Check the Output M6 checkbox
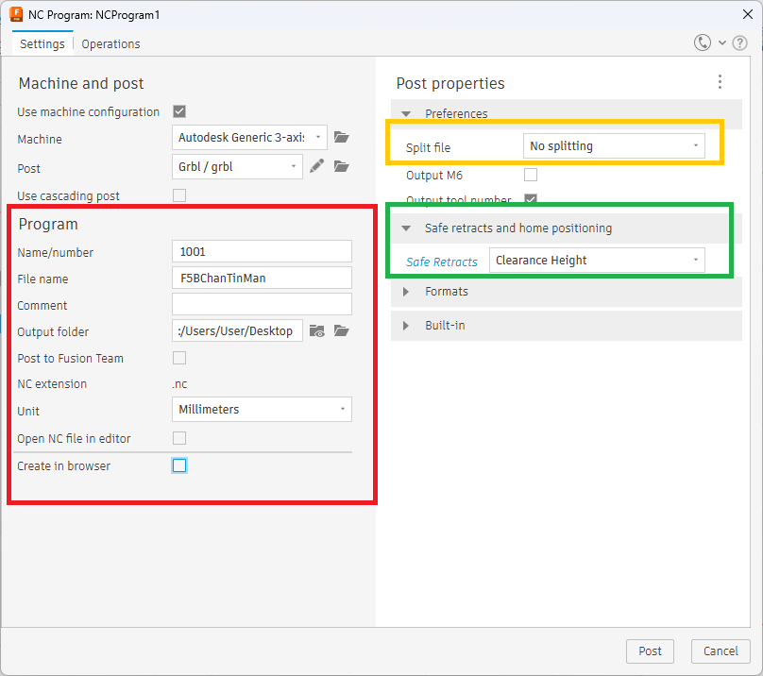Viewport: 763px width, 676px height. point(531,175)
